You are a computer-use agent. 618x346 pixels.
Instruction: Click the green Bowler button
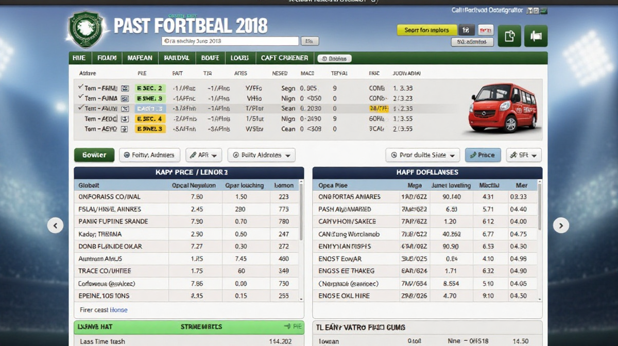coord(94,155)
